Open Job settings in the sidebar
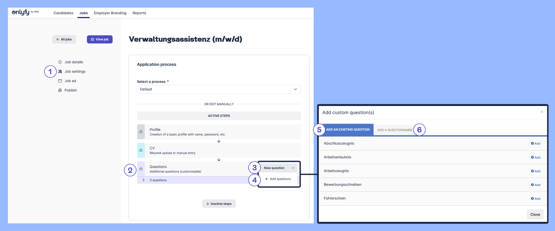This screenshot has height=231, width=555. (x=75, y=71)
